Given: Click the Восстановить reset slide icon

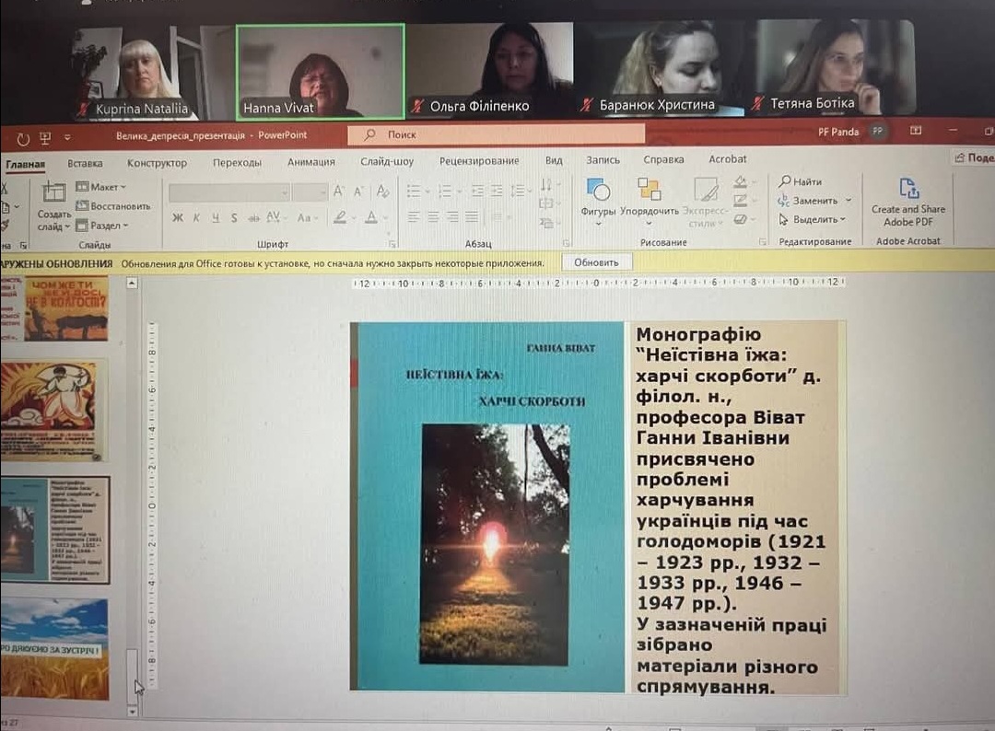Looking at the screenshot, I should [113, 206].
